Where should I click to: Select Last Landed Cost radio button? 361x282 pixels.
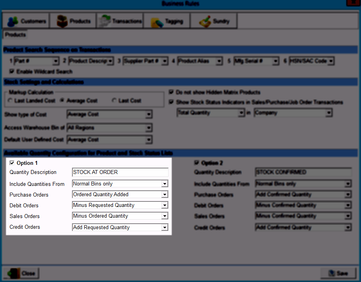(x=10, y=101)
